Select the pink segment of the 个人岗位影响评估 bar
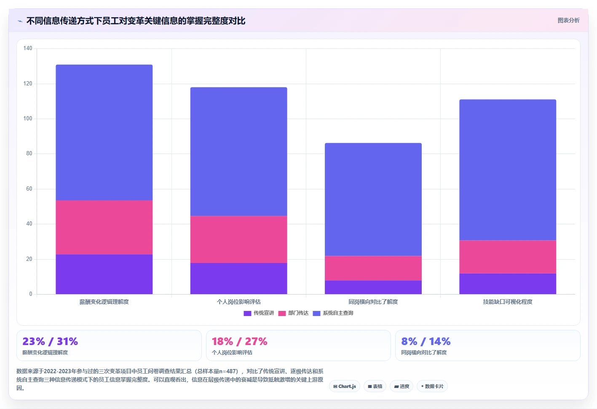This screenshot has width=597, height=409. pos(238,240)
